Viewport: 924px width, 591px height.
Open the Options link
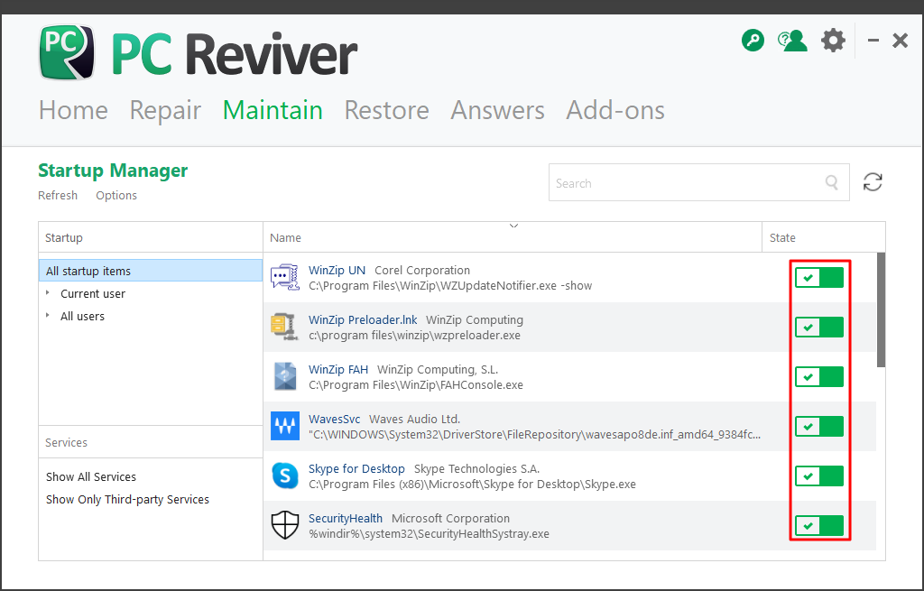click(116, 195)
